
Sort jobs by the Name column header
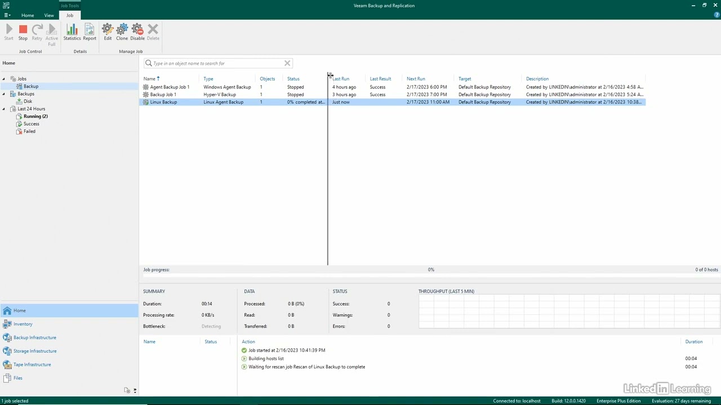149,79
